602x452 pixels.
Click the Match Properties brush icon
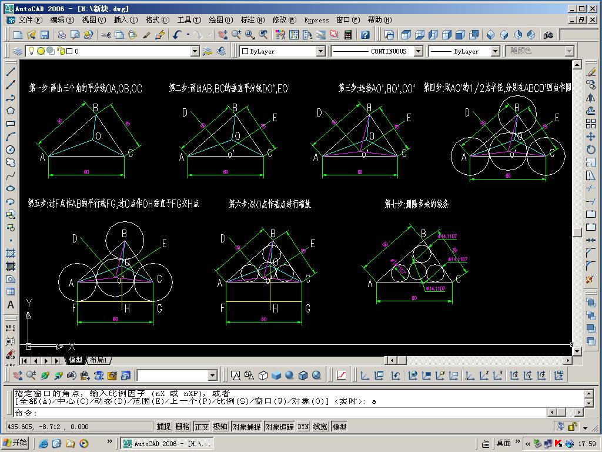146,35
